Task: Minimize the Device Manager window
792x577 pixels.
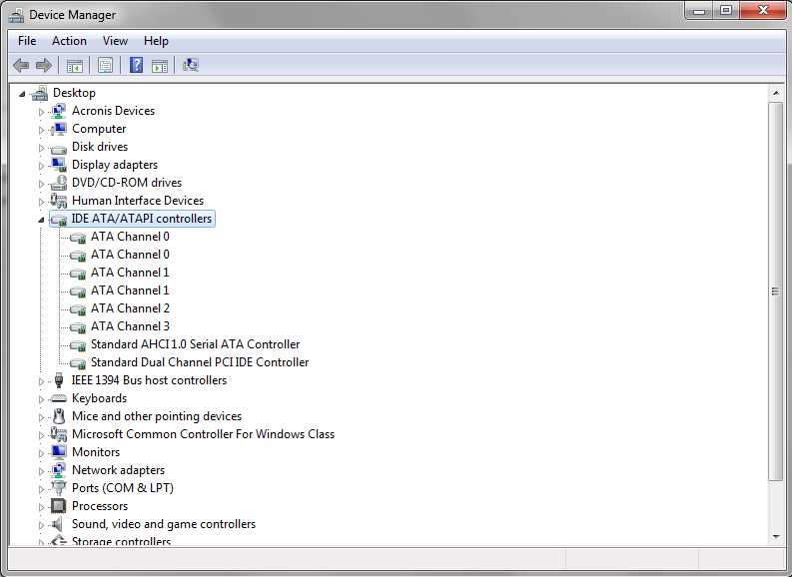Action: tap(699, 11)
